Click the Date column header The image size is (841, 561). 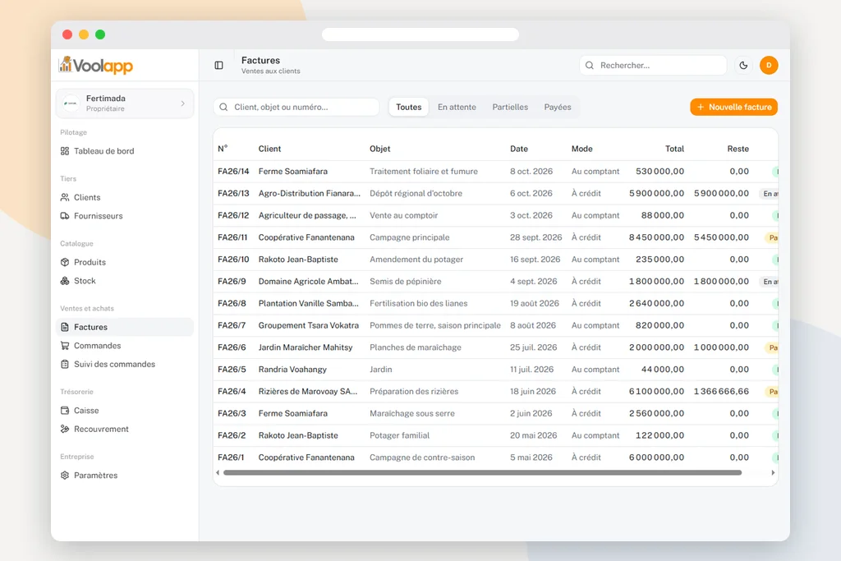pos(519,149)
